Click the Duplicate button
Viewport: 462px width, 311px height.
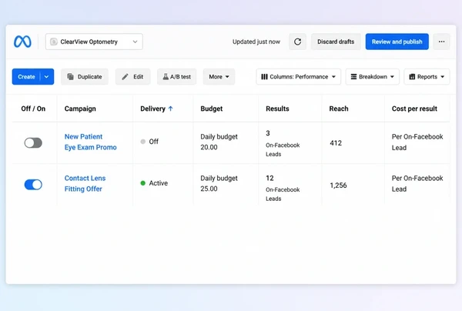[85, 76]
